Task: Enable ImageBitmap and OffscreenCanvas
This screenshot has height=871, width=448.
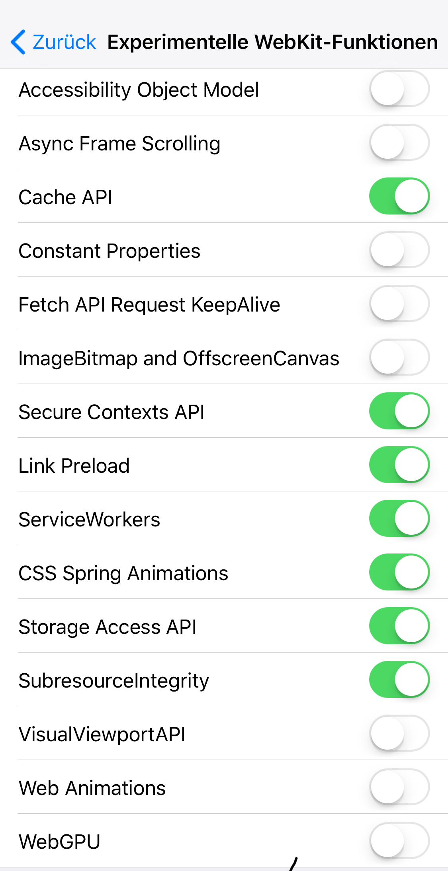Action: pyautogui.click(x=399, y=357)
